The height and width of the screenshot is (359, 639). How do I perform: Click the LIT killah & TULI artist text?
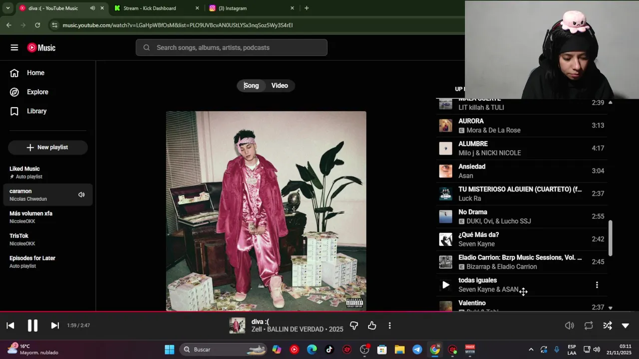pos(481,108)
